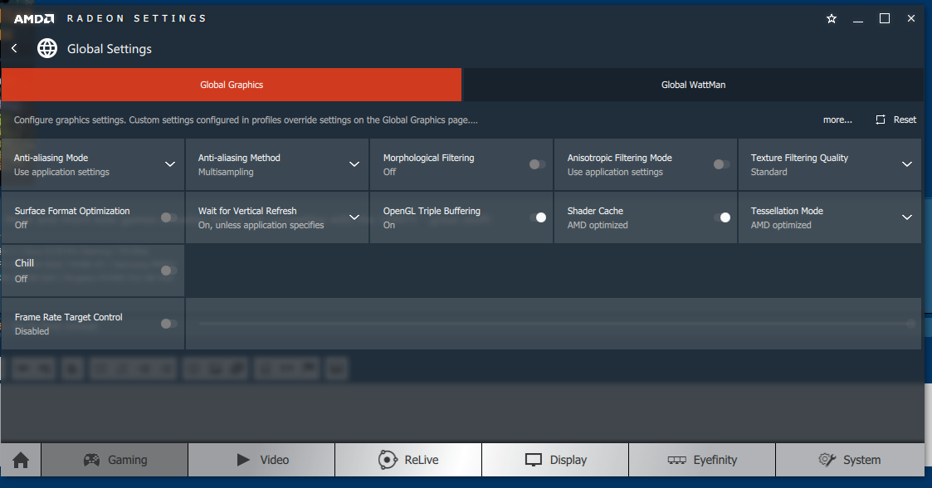Viewport: 932px width, 488px height.
Task: Select the Global Graphics tab
Action: click(232, 85)
